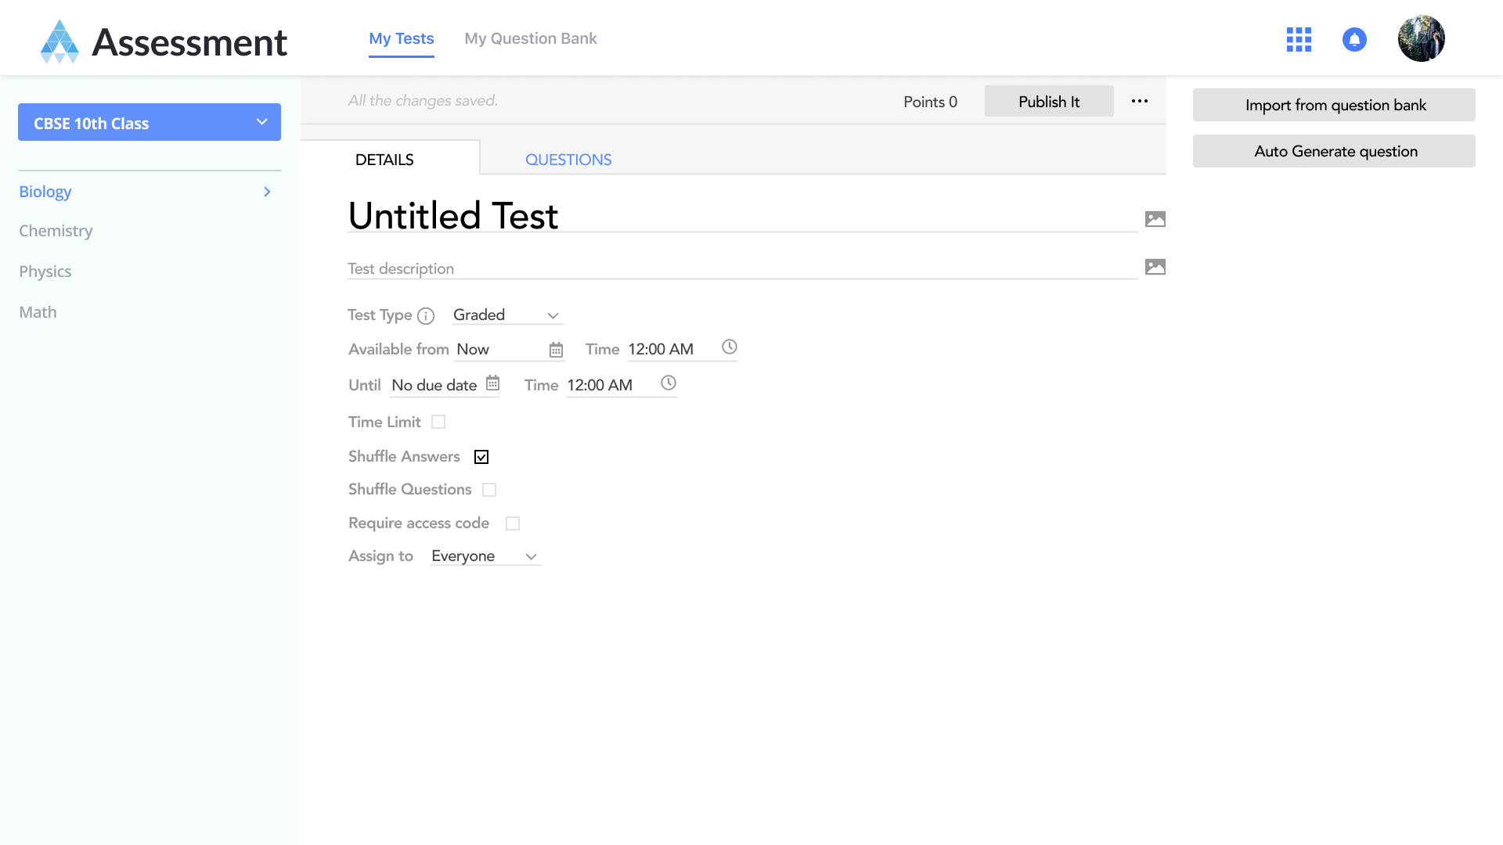Uncheck the Shuffle Answers checkbox
1503x845 pixels.
point(481,457)
